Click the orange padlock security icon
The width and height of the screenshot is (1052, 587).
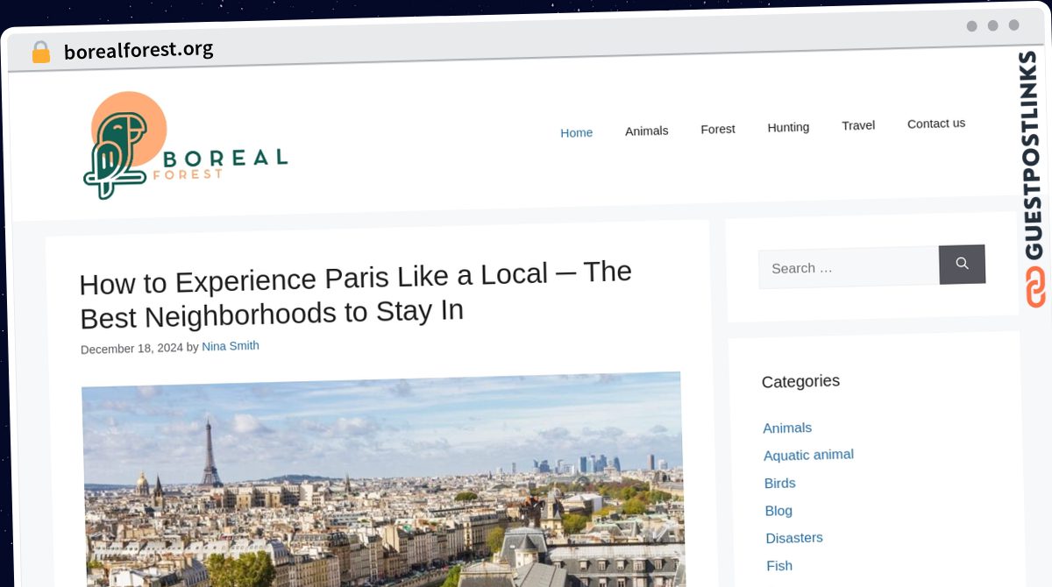tap(41, 52)
